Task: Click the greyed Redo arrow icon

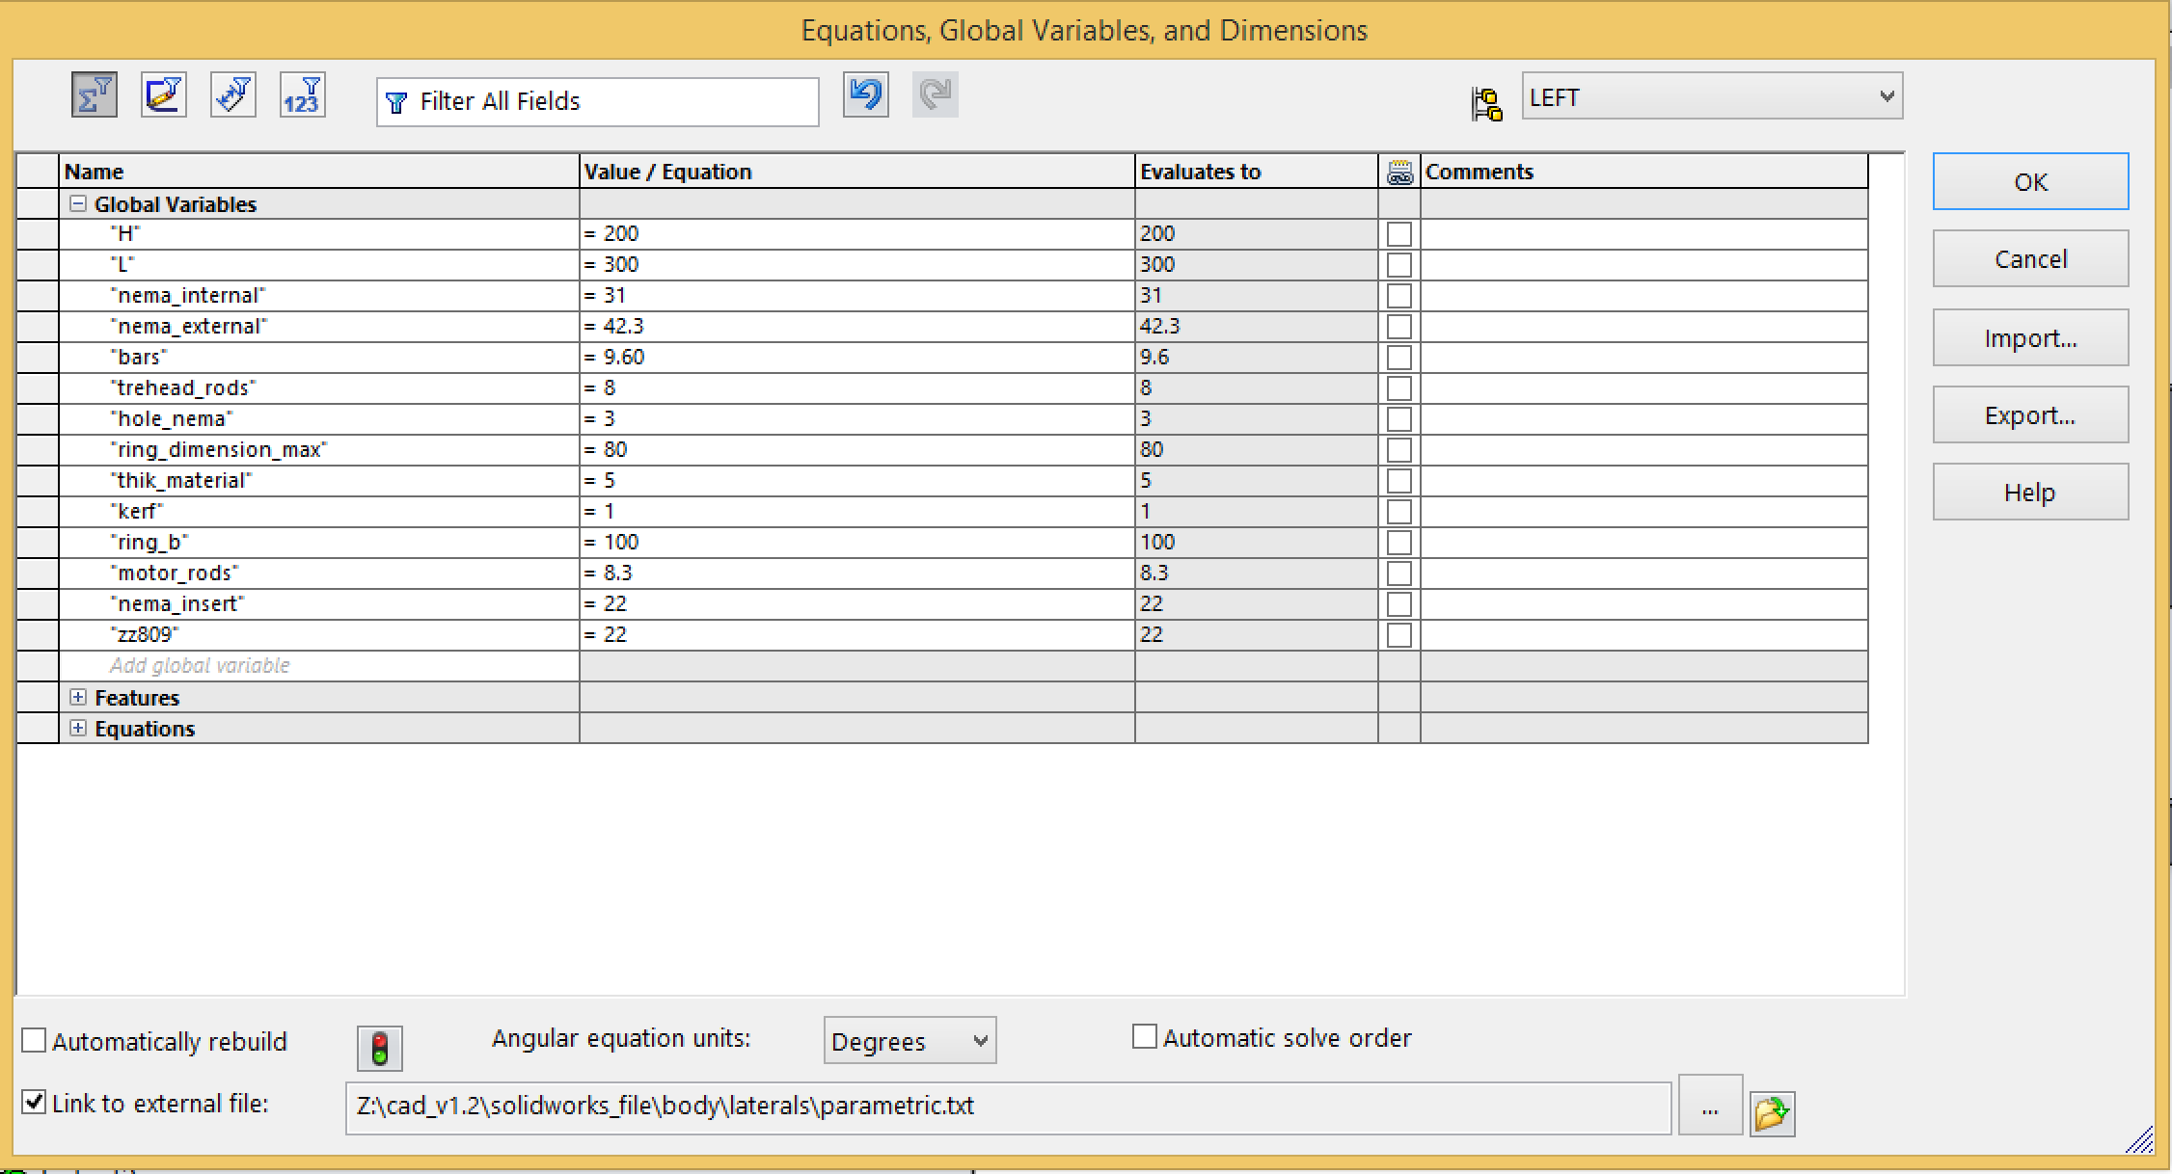Action: click(x=936, y=94)
